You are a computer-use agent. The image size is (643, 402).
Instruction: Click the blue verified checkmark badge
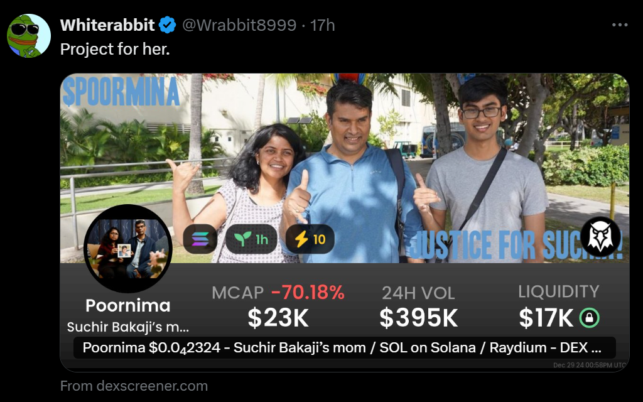tap(167, 25)
